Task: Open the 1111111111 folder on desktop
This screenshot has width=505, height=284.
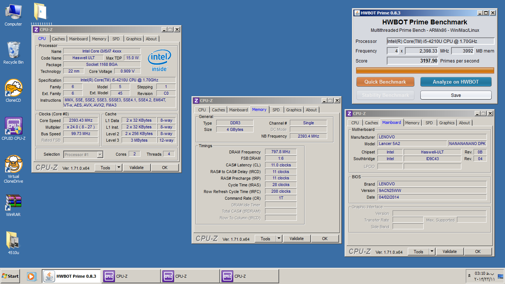Action: pyautogui.click(x=41, y=15)
